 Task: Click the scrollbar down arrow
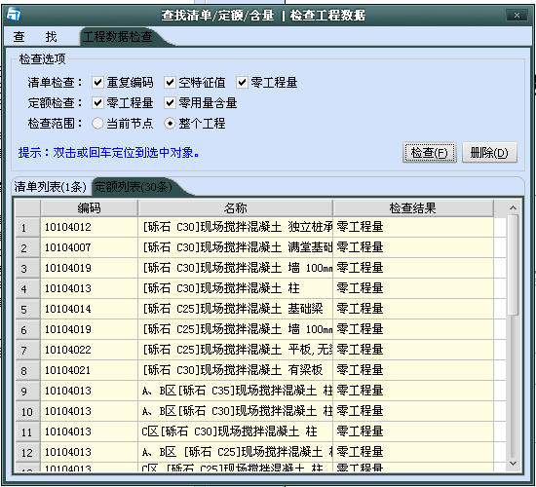coord(513,464)
